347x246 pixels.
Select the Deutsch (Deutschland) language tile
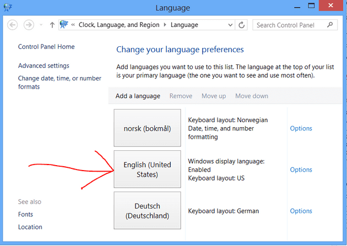tap(147, 210)
